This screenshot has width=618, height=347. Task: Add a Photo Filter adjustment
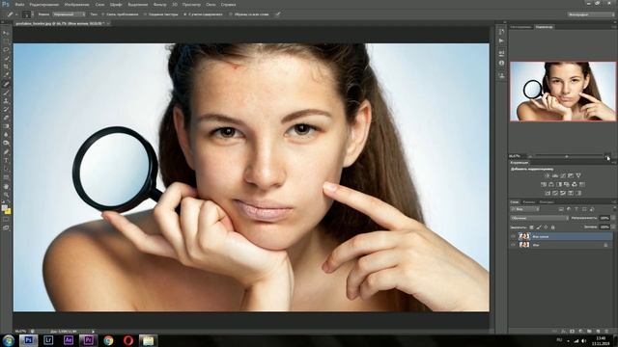point(567,184)
